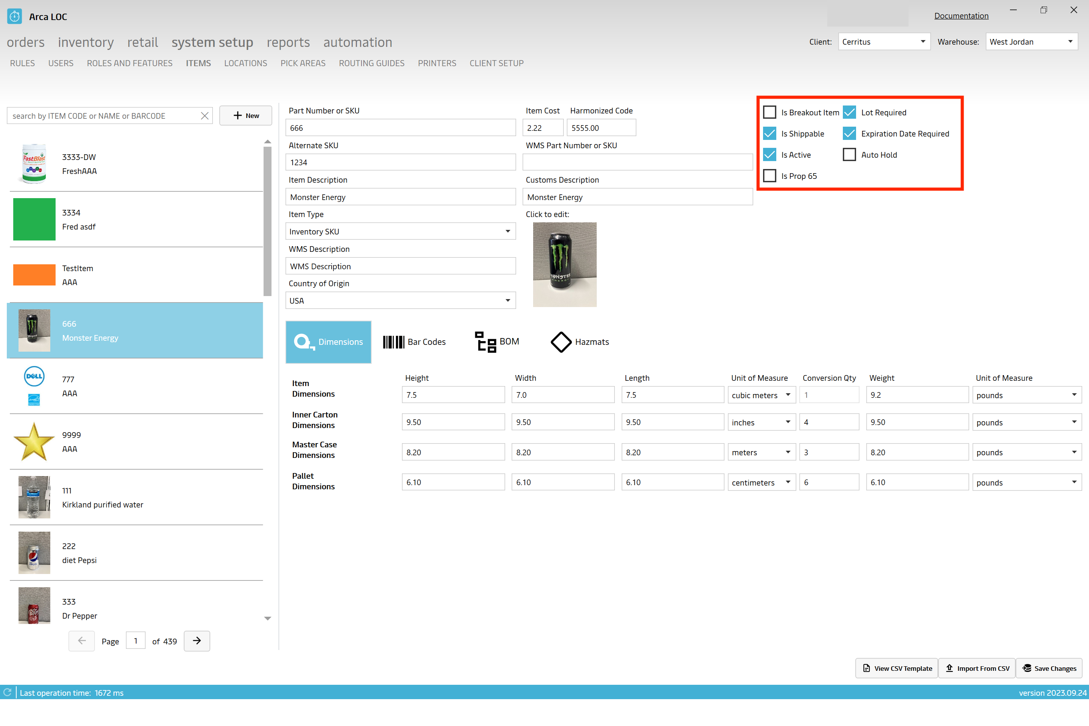This screenshot has width=1089, height=726.
Task: Click the diamond Hazmats icon
Action: tap(561, 342)
